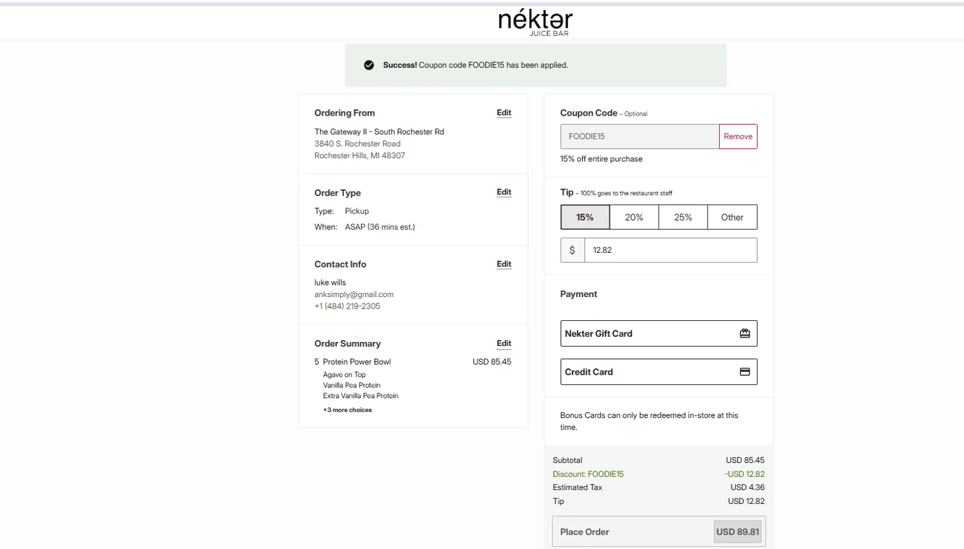Screen dimensions: 964x549
Task: Click the Nekter Juice Bar logo
Action: pos(535,22)
